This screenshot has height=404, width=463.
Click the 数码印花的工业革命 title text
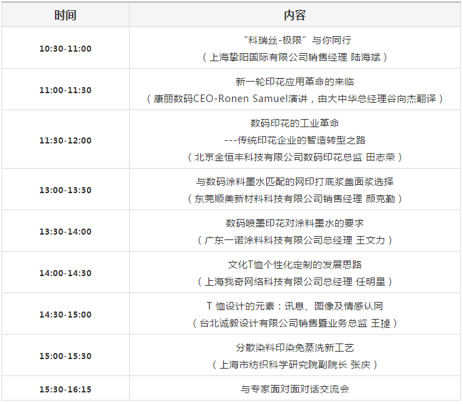pyautogui.click(x=295, y=123)
